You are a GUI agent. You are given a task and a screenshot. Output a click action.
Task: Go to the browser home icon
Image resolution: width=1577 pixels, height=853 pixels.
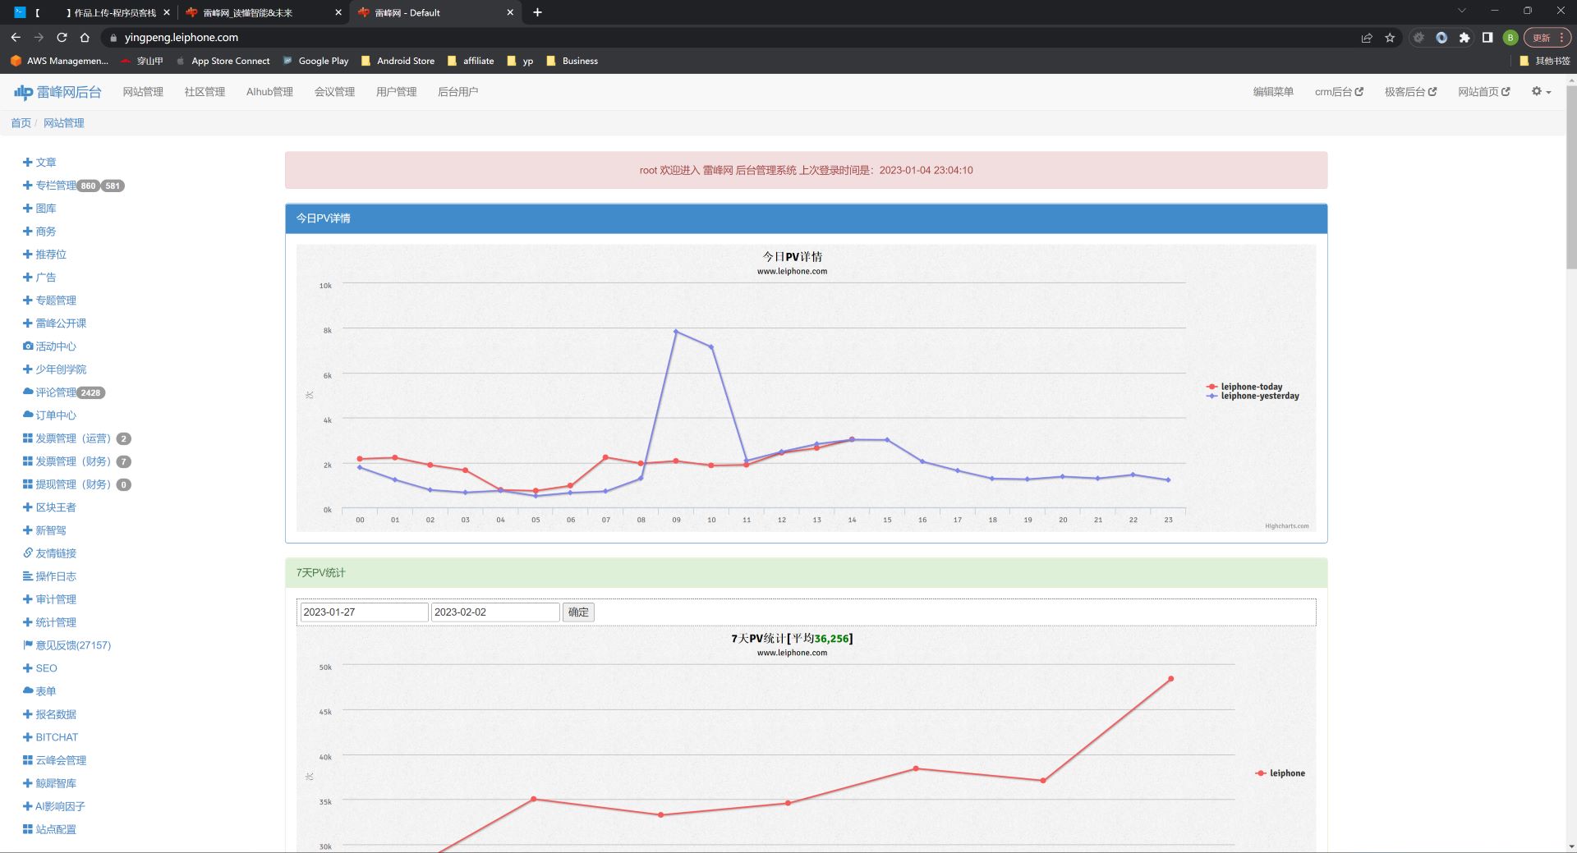click(85, 38)
